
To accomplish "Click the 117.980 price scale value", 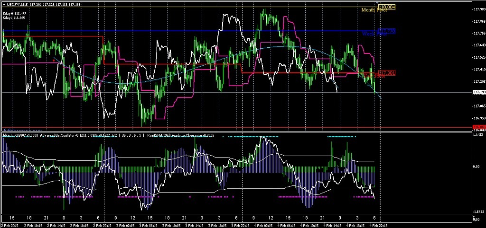I will (x=479, y=9).
